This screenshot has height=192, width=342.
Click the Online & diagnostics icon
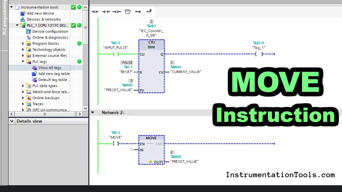[x=29, y=37]
